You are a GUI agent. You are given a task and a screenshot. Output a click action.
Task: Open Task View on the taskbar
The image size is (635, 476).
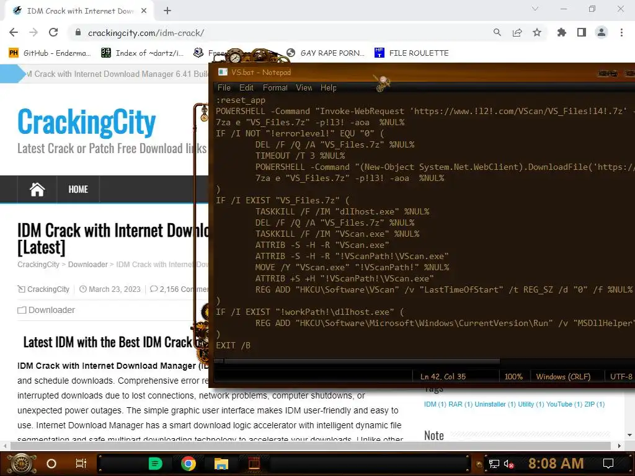[x=81, y=464]
